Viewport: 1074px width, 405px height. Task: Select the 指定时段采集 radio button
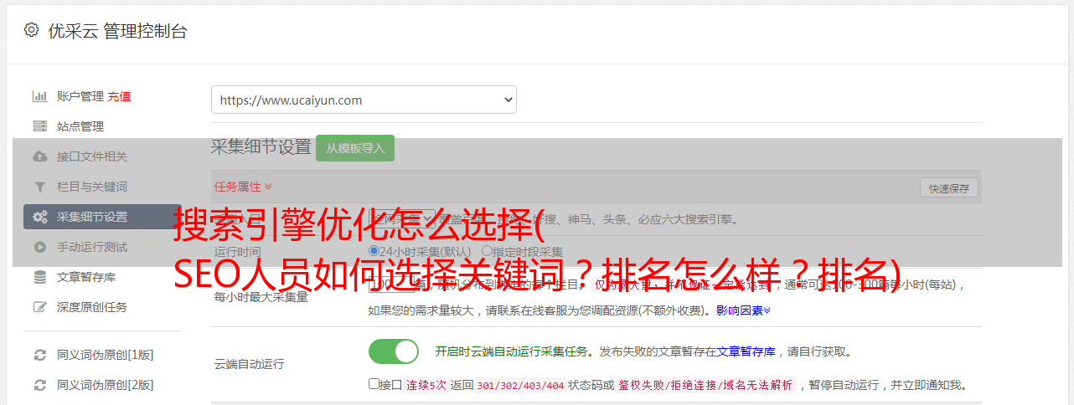click(x=487, y=251)
